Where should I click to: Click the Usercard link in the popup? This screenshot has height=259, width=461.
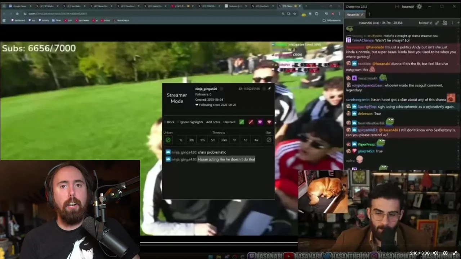pos(229,122)
